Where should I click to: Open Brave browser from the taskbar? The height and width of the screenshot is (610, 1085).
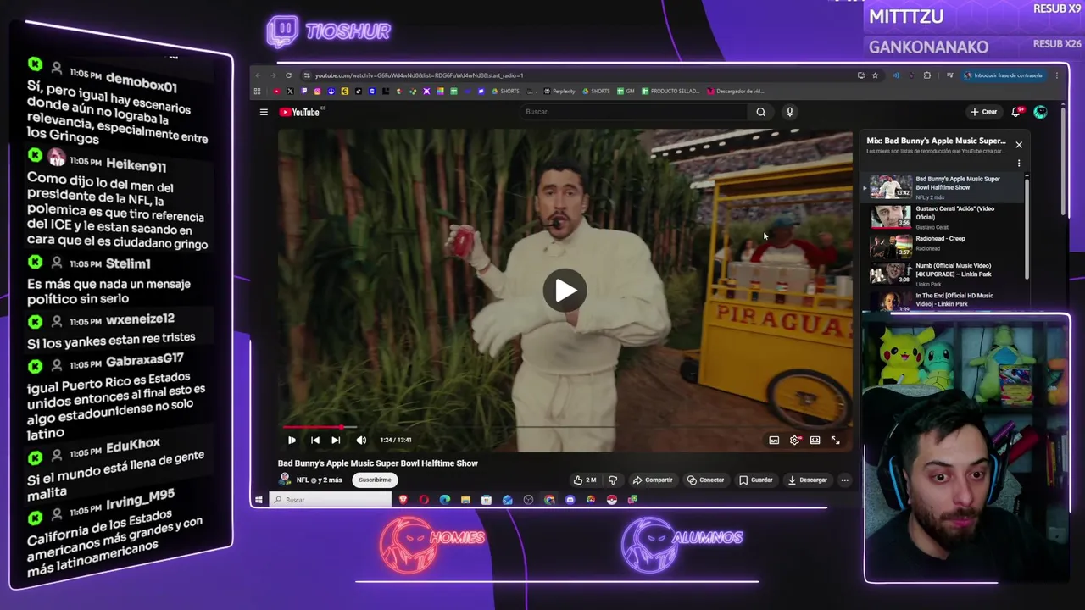click(x=403, y=500)
